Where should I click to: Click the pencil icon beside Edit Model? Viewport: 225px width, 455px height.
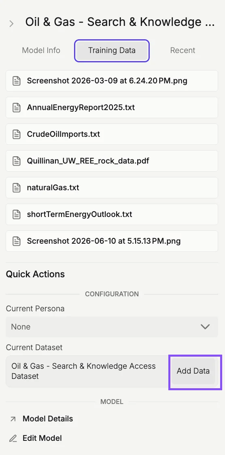pos(13,438)
